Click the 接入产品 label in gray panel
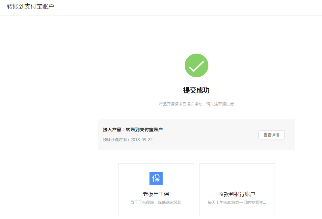 point(113,130)
